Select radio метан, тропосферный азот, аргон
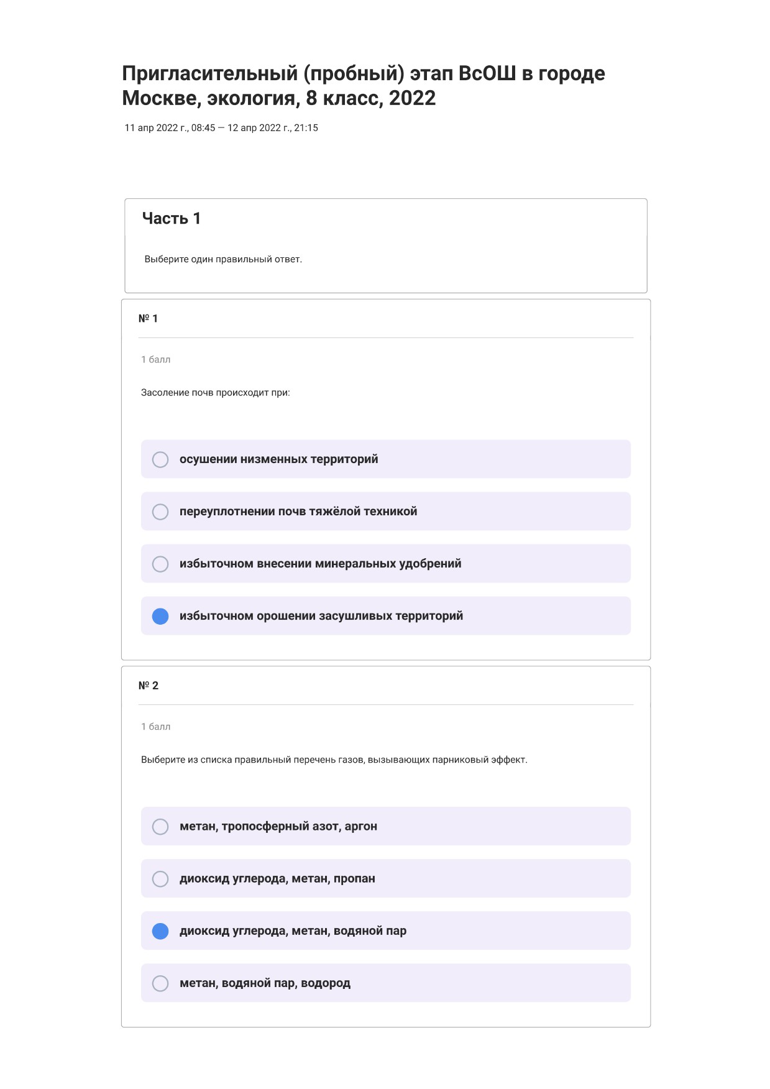 coord(160,827)
